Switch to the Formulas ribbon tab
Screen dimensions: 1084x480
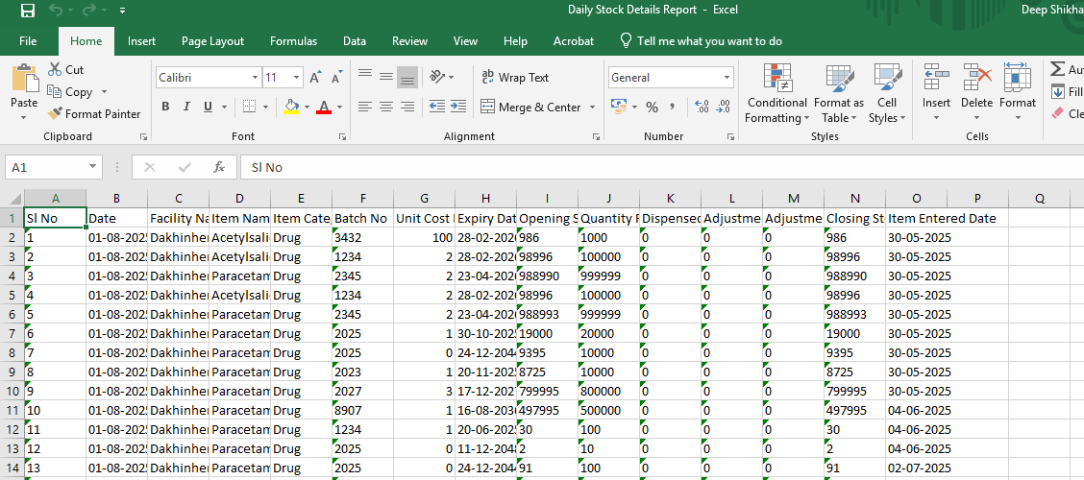pos(293,41)
